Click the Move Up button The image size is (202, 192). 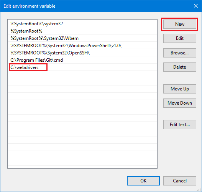pyautogui.click(x=180, y=89)
